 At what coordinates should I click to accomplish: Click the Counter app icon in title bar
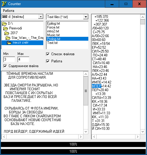point(4,4)
